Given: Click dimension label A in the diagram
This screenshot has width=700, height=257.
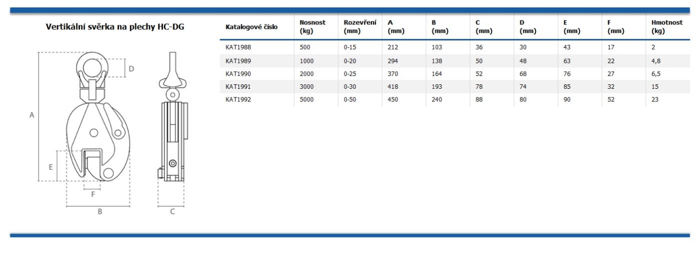Looking at the screenshot, I should 31,115.
